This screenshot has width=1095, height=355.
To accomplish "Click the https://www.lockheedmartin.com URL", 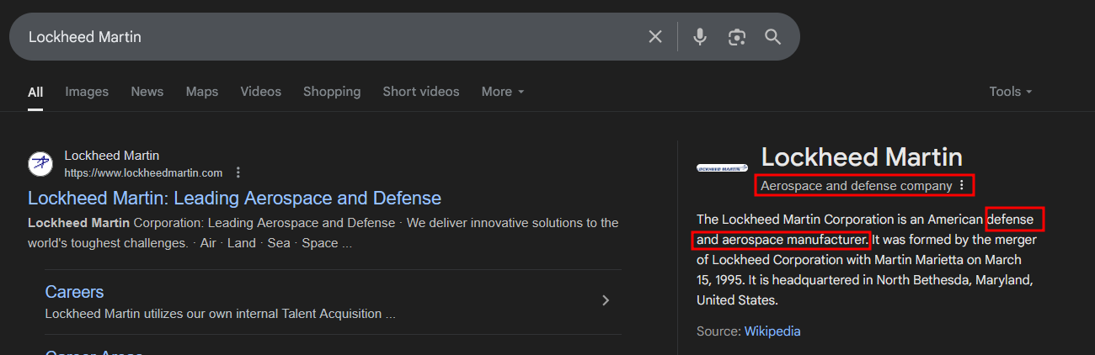I will [144, 173].
